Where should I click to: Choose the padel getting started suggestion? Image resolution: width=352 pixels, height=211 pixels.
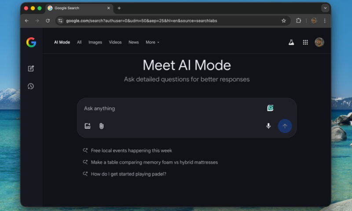point(128,174)
